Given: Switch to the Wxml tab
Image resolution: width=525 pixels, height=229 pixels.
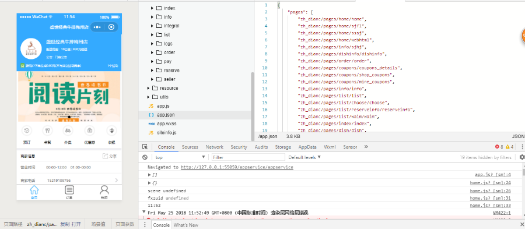Looking at the screenshot, I should click(x=330, y=147).
